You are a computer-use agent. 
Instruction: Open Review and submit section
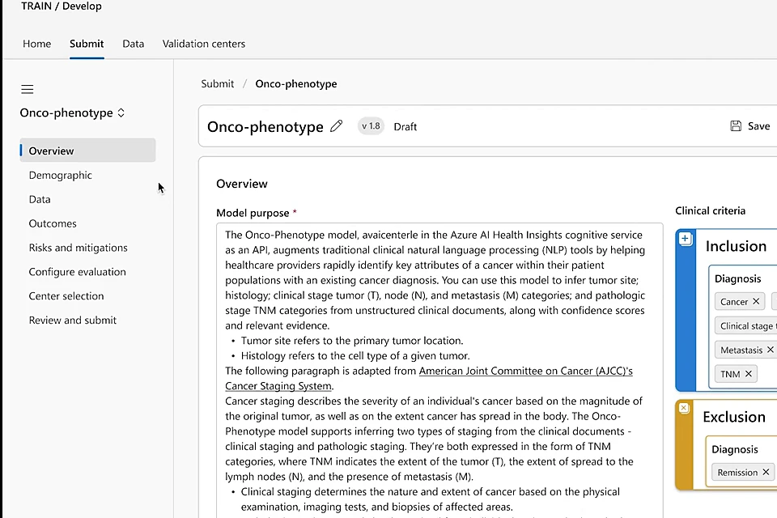point(72,321)
